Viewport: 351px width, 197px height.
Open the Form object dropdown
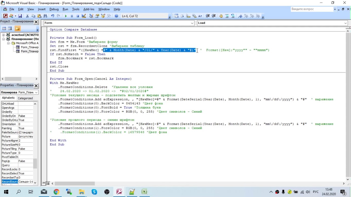[192, 23]
